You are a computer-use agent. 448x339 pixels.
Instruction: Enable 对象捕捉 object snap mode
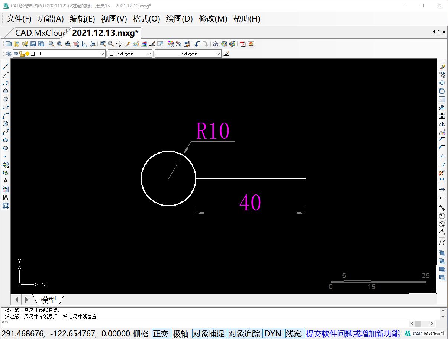209,333
